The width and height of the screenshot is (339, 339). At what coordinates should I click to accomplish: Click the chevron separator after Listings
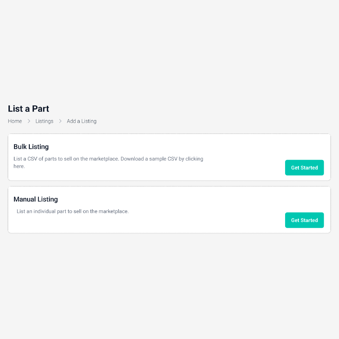tap(60, 121)
